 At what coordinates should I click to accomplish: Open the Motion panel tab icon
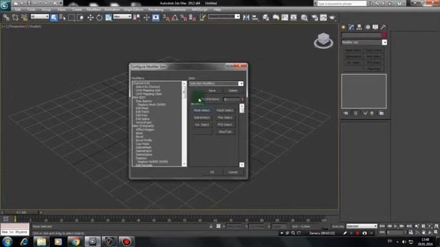coord(368,27)
